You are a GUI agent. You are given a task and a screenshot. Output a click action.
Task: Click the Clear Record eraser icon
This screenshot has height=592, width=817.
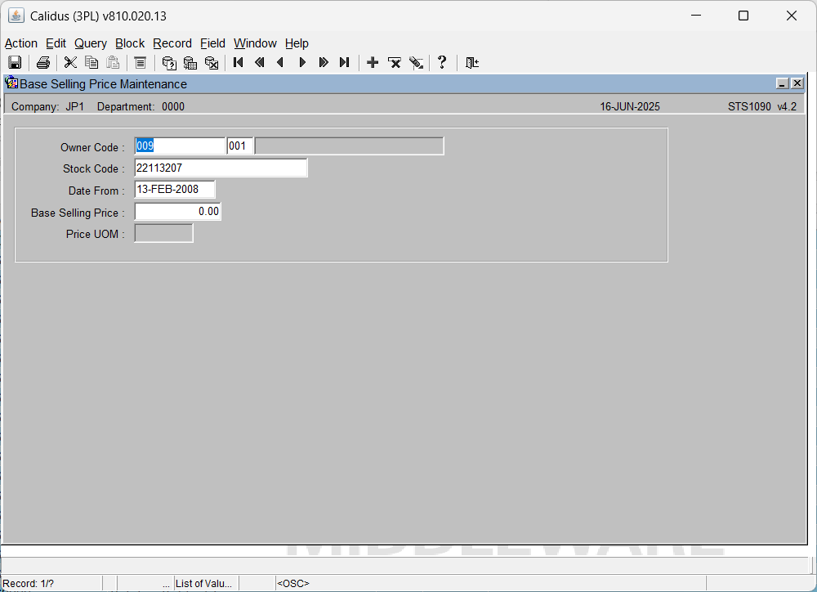point(416,63)
